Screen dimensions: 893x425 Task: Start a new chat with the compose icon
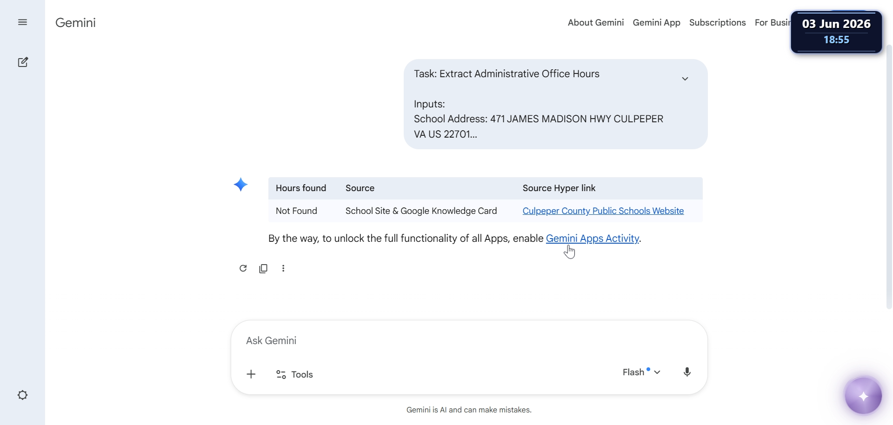23,62
